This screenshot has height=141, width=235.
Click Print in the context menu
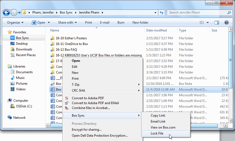coord(75,79)
